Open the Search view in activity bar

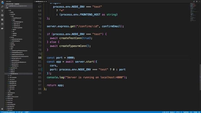(x=2, y=7)
